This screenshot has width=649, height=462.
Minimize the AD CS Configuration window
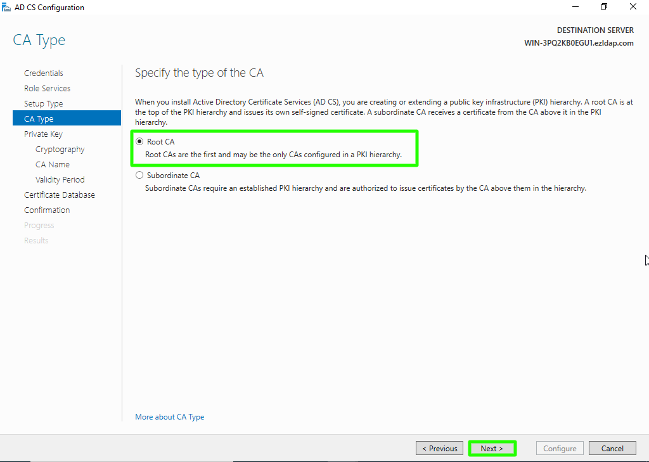point(575,7)
